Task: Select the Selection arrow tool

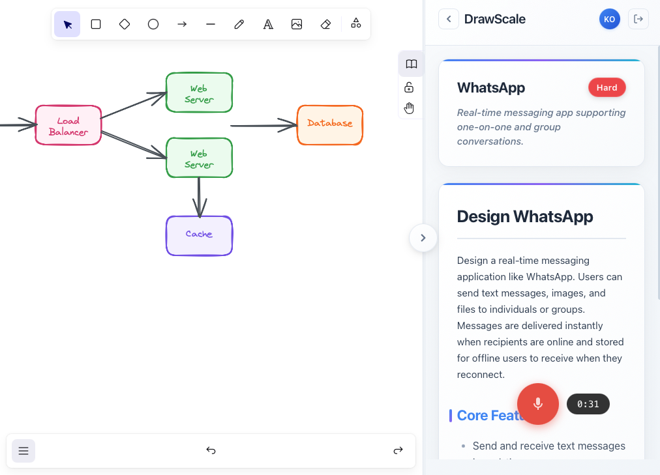Action: coord(67,24)
